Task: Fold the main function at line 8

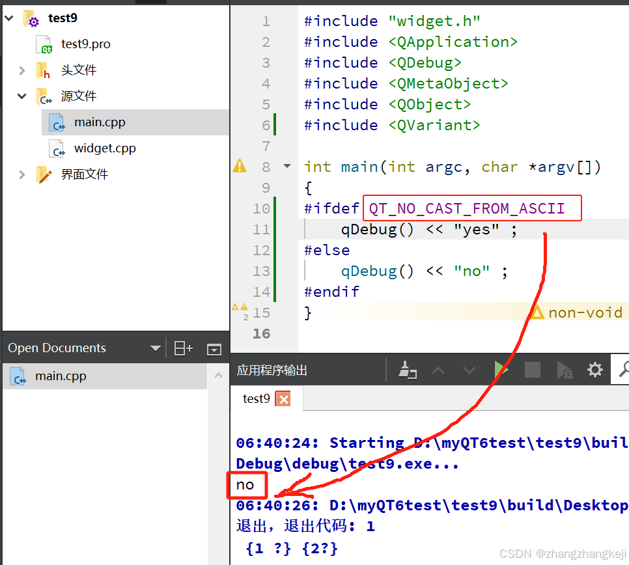Action: (x=287, y=166)
